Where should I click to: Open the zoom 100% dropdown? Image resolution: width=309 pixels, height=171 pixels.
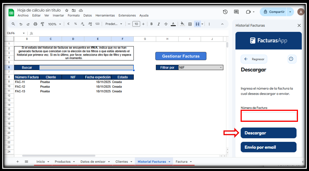coord(54,24)
